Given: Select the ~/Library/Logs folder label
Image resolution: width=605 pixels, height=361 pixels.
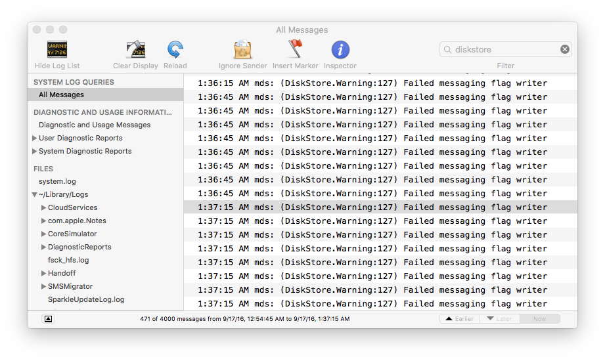Looking at the screenshot, I should click(x=63, y=194).
